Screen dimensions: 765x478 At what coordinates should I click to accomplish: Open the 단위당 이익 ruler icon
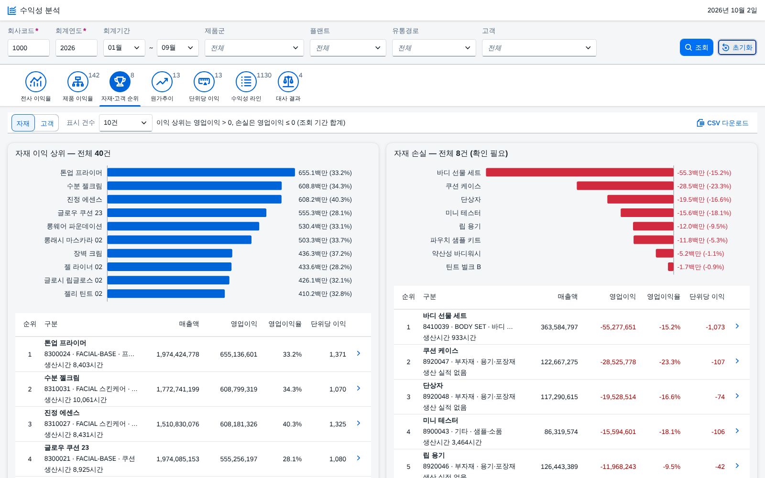(204, 82)
